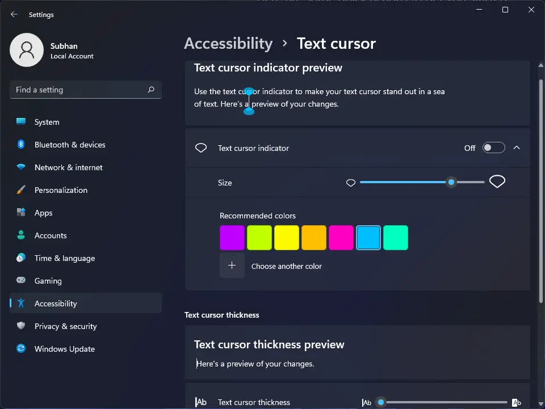Click the Accessibility breadcrumb link
Screen dimensions: 545x409
coord(228,44)
